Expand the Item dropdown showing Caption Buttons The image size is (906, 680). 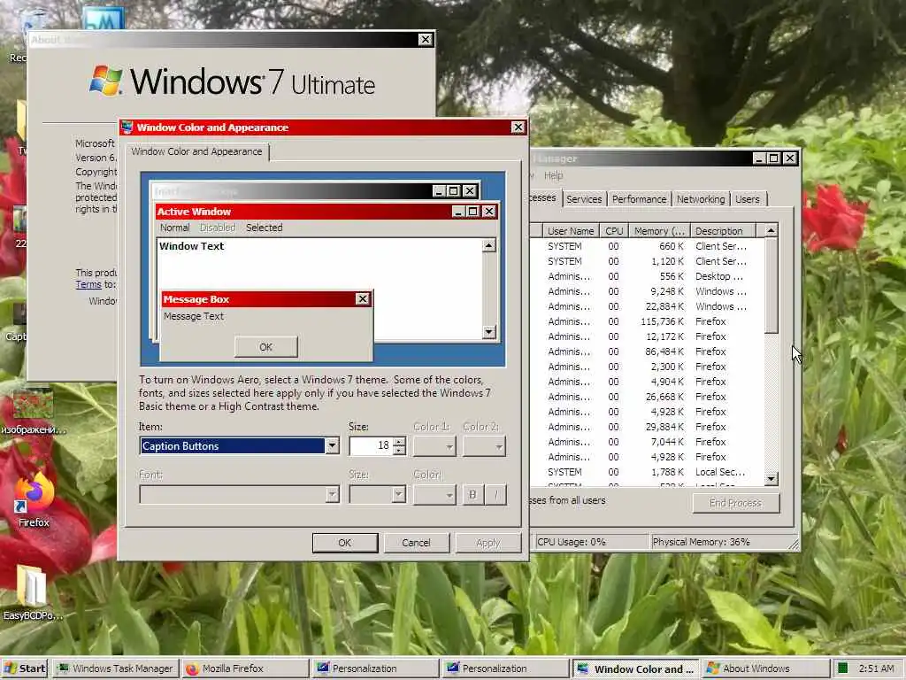[x=332, y=446]
